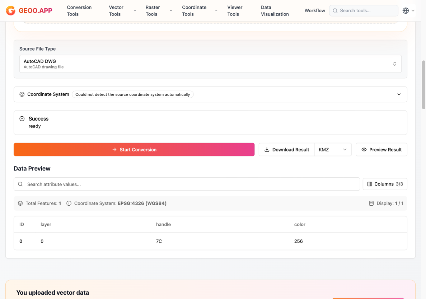The width and height of the screenshot is (426, 299).
Task: Click the Data Preview heading
Action: (32, 168)
